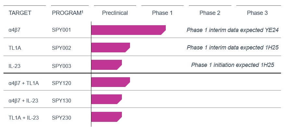Select the Phase 2 column header
This screenshot has width=287, height=128.
pyautogui.click(x=210, y=13)
